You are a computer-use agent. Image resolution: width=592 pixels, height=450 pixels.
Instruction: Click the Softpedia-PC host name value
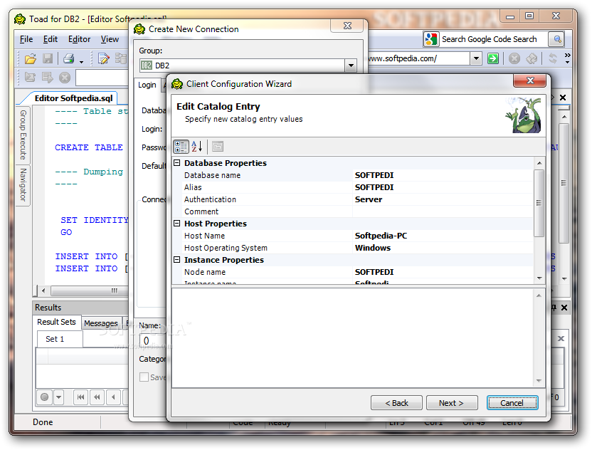pos(381,236)
